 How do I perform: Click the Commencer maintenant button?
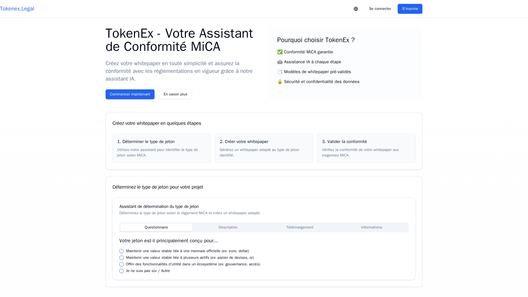pos(130,94)
